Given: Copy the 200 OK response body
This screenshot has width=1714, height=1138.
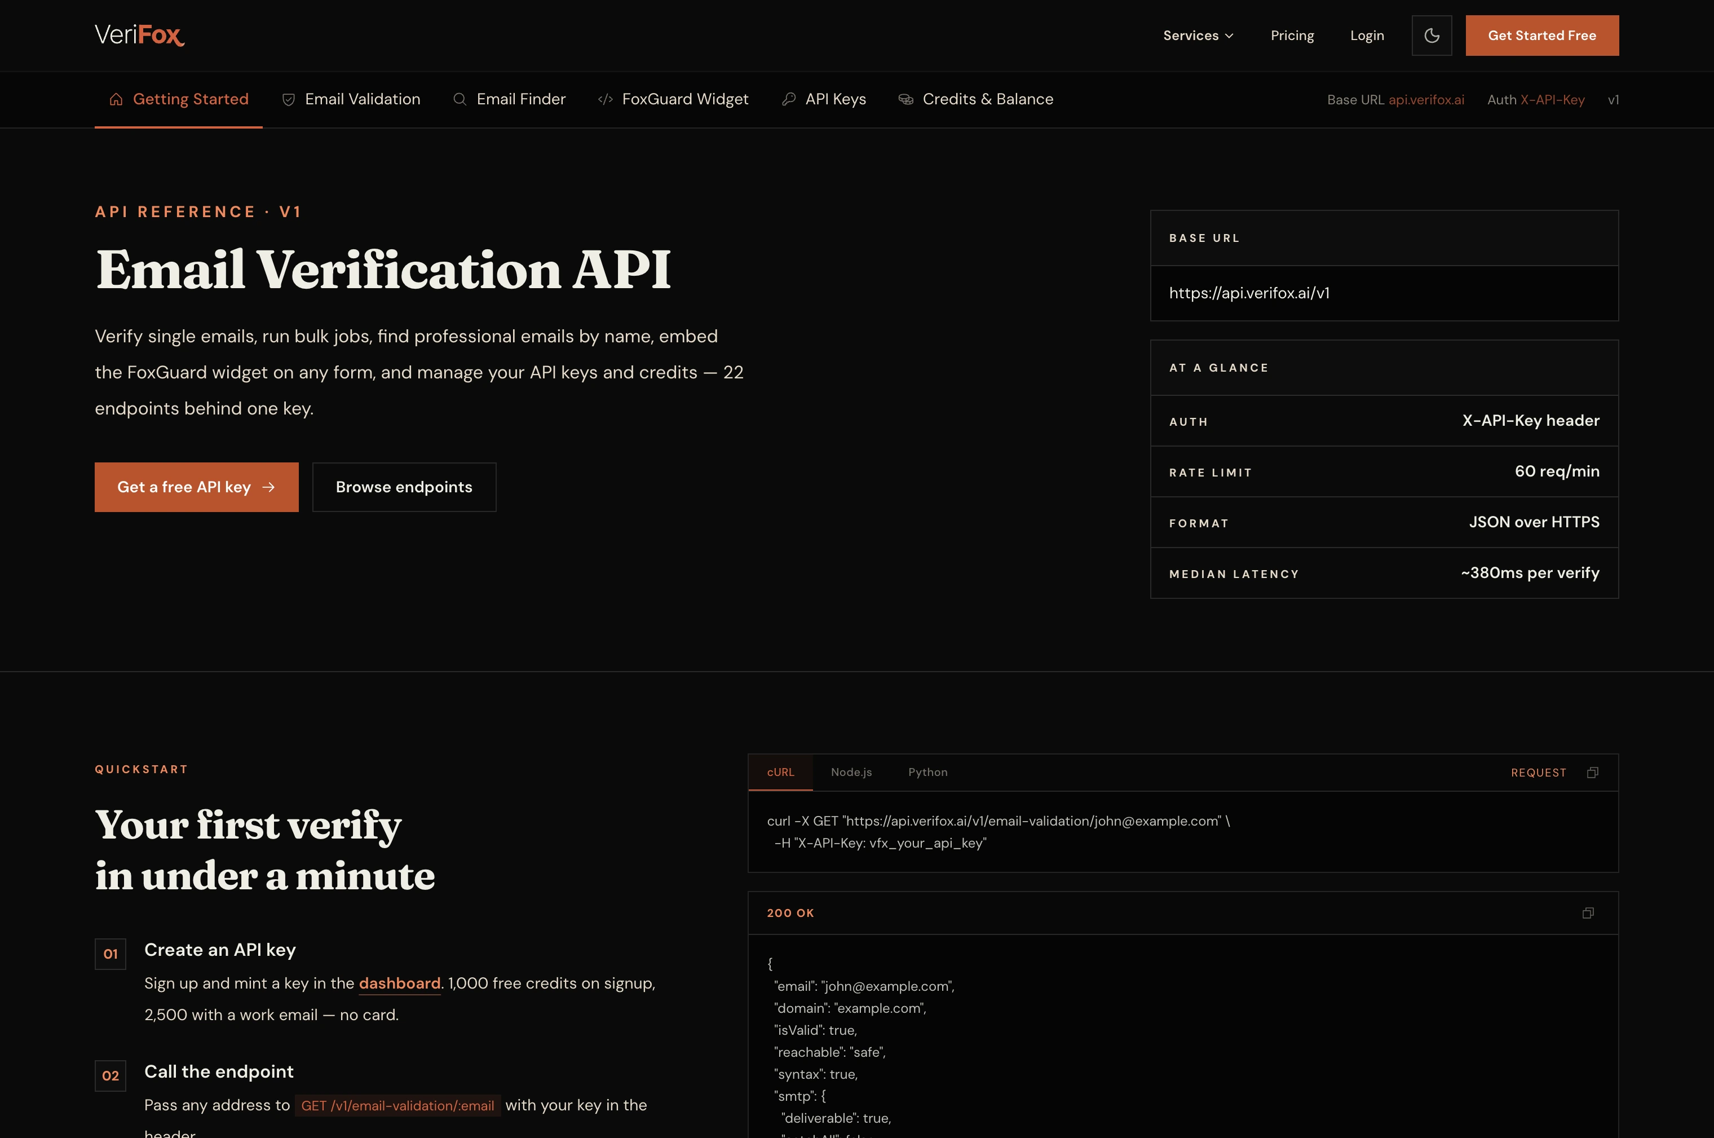Looking at the screenshot, I should pyautogui.click(x=1588, y=913).
